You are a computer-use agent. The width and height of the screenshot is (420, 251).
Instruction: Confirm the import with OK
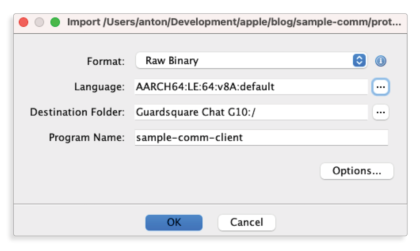click(x=174, y=222)
